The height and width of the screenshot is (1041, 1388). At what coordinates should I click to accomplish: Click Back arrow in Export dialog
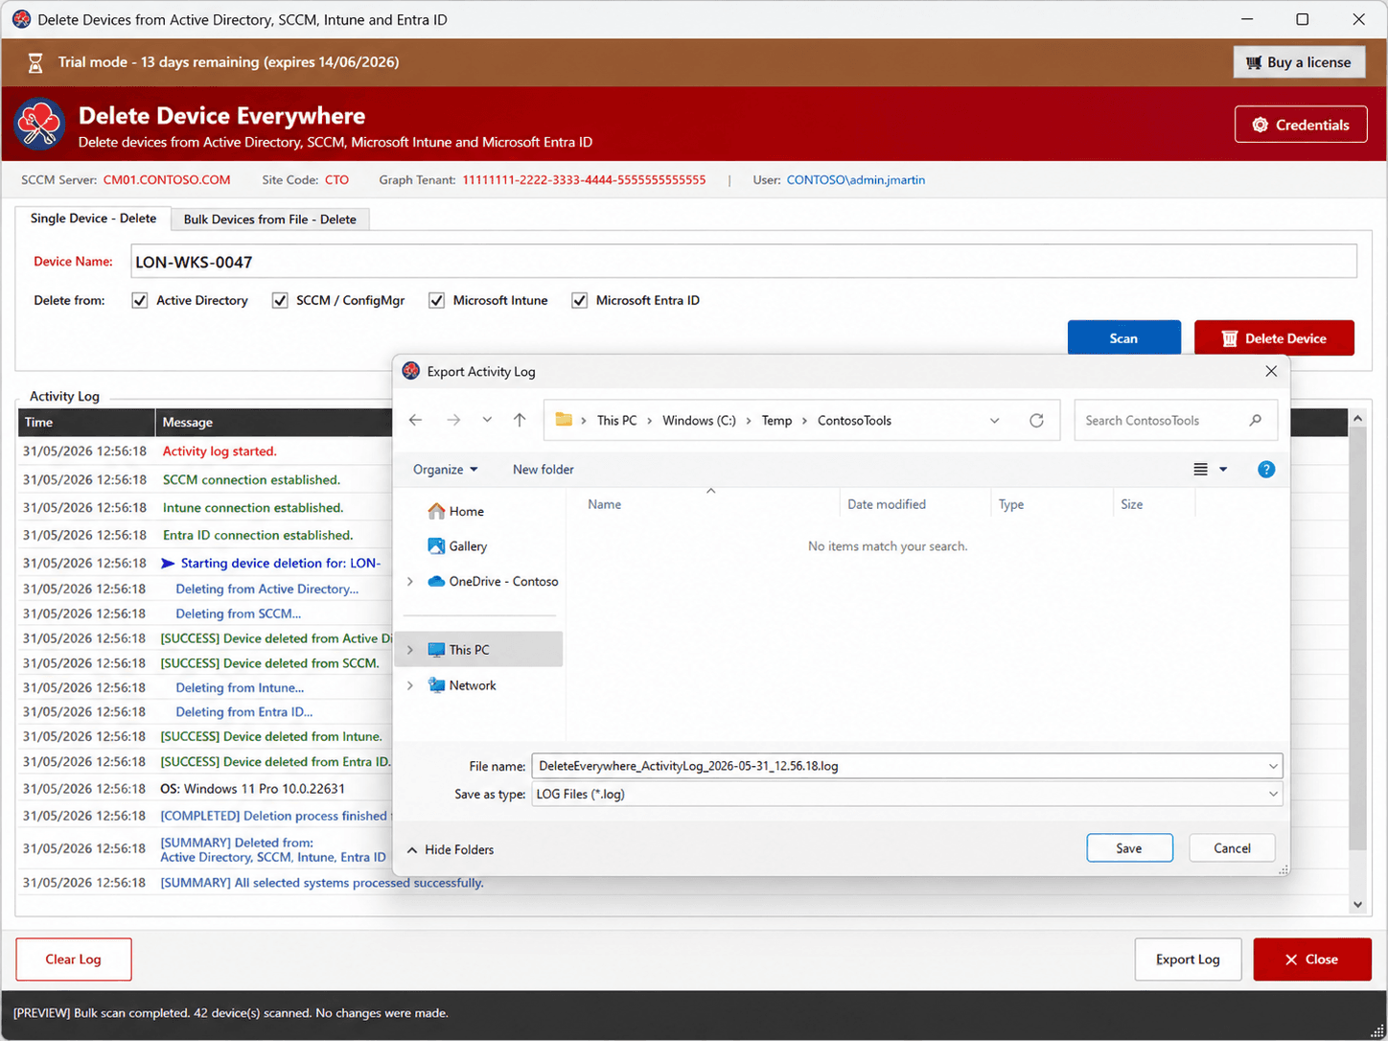(415, 420)
